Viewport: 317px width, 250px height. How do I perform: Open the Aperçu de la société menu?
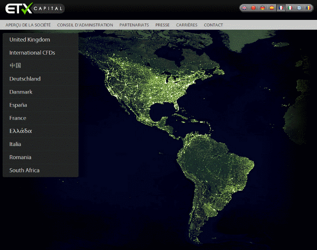28,25
